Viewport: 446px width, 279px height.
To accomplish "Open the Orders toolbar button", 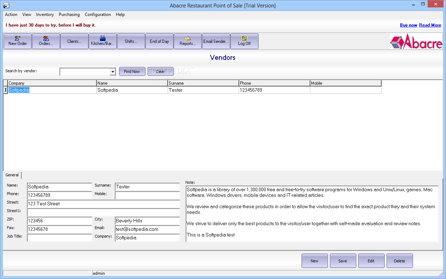I will point(46,41).
